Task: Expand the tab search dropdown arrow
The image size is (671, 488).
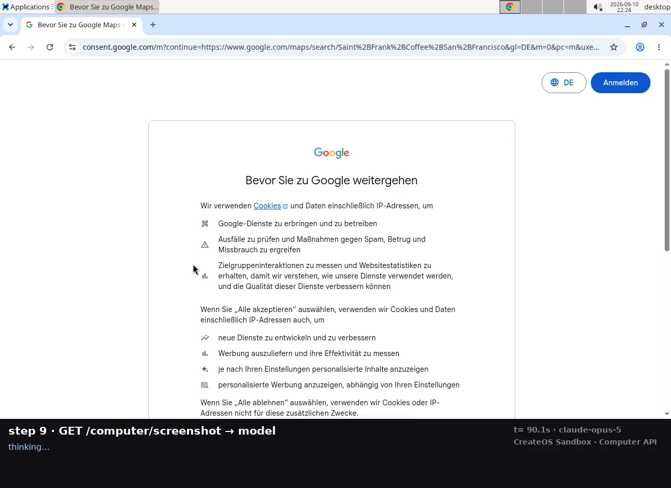Action: [x=10, y=25]
